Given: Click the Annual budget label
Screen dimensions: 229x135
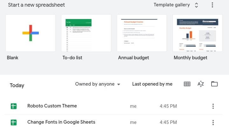Looking at the screenshot, I should tap(134, 58).
